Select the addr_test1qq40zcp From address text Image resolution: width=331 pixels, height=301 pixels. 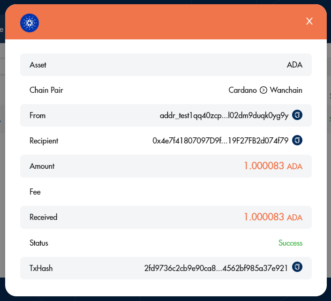pos(224,115)
